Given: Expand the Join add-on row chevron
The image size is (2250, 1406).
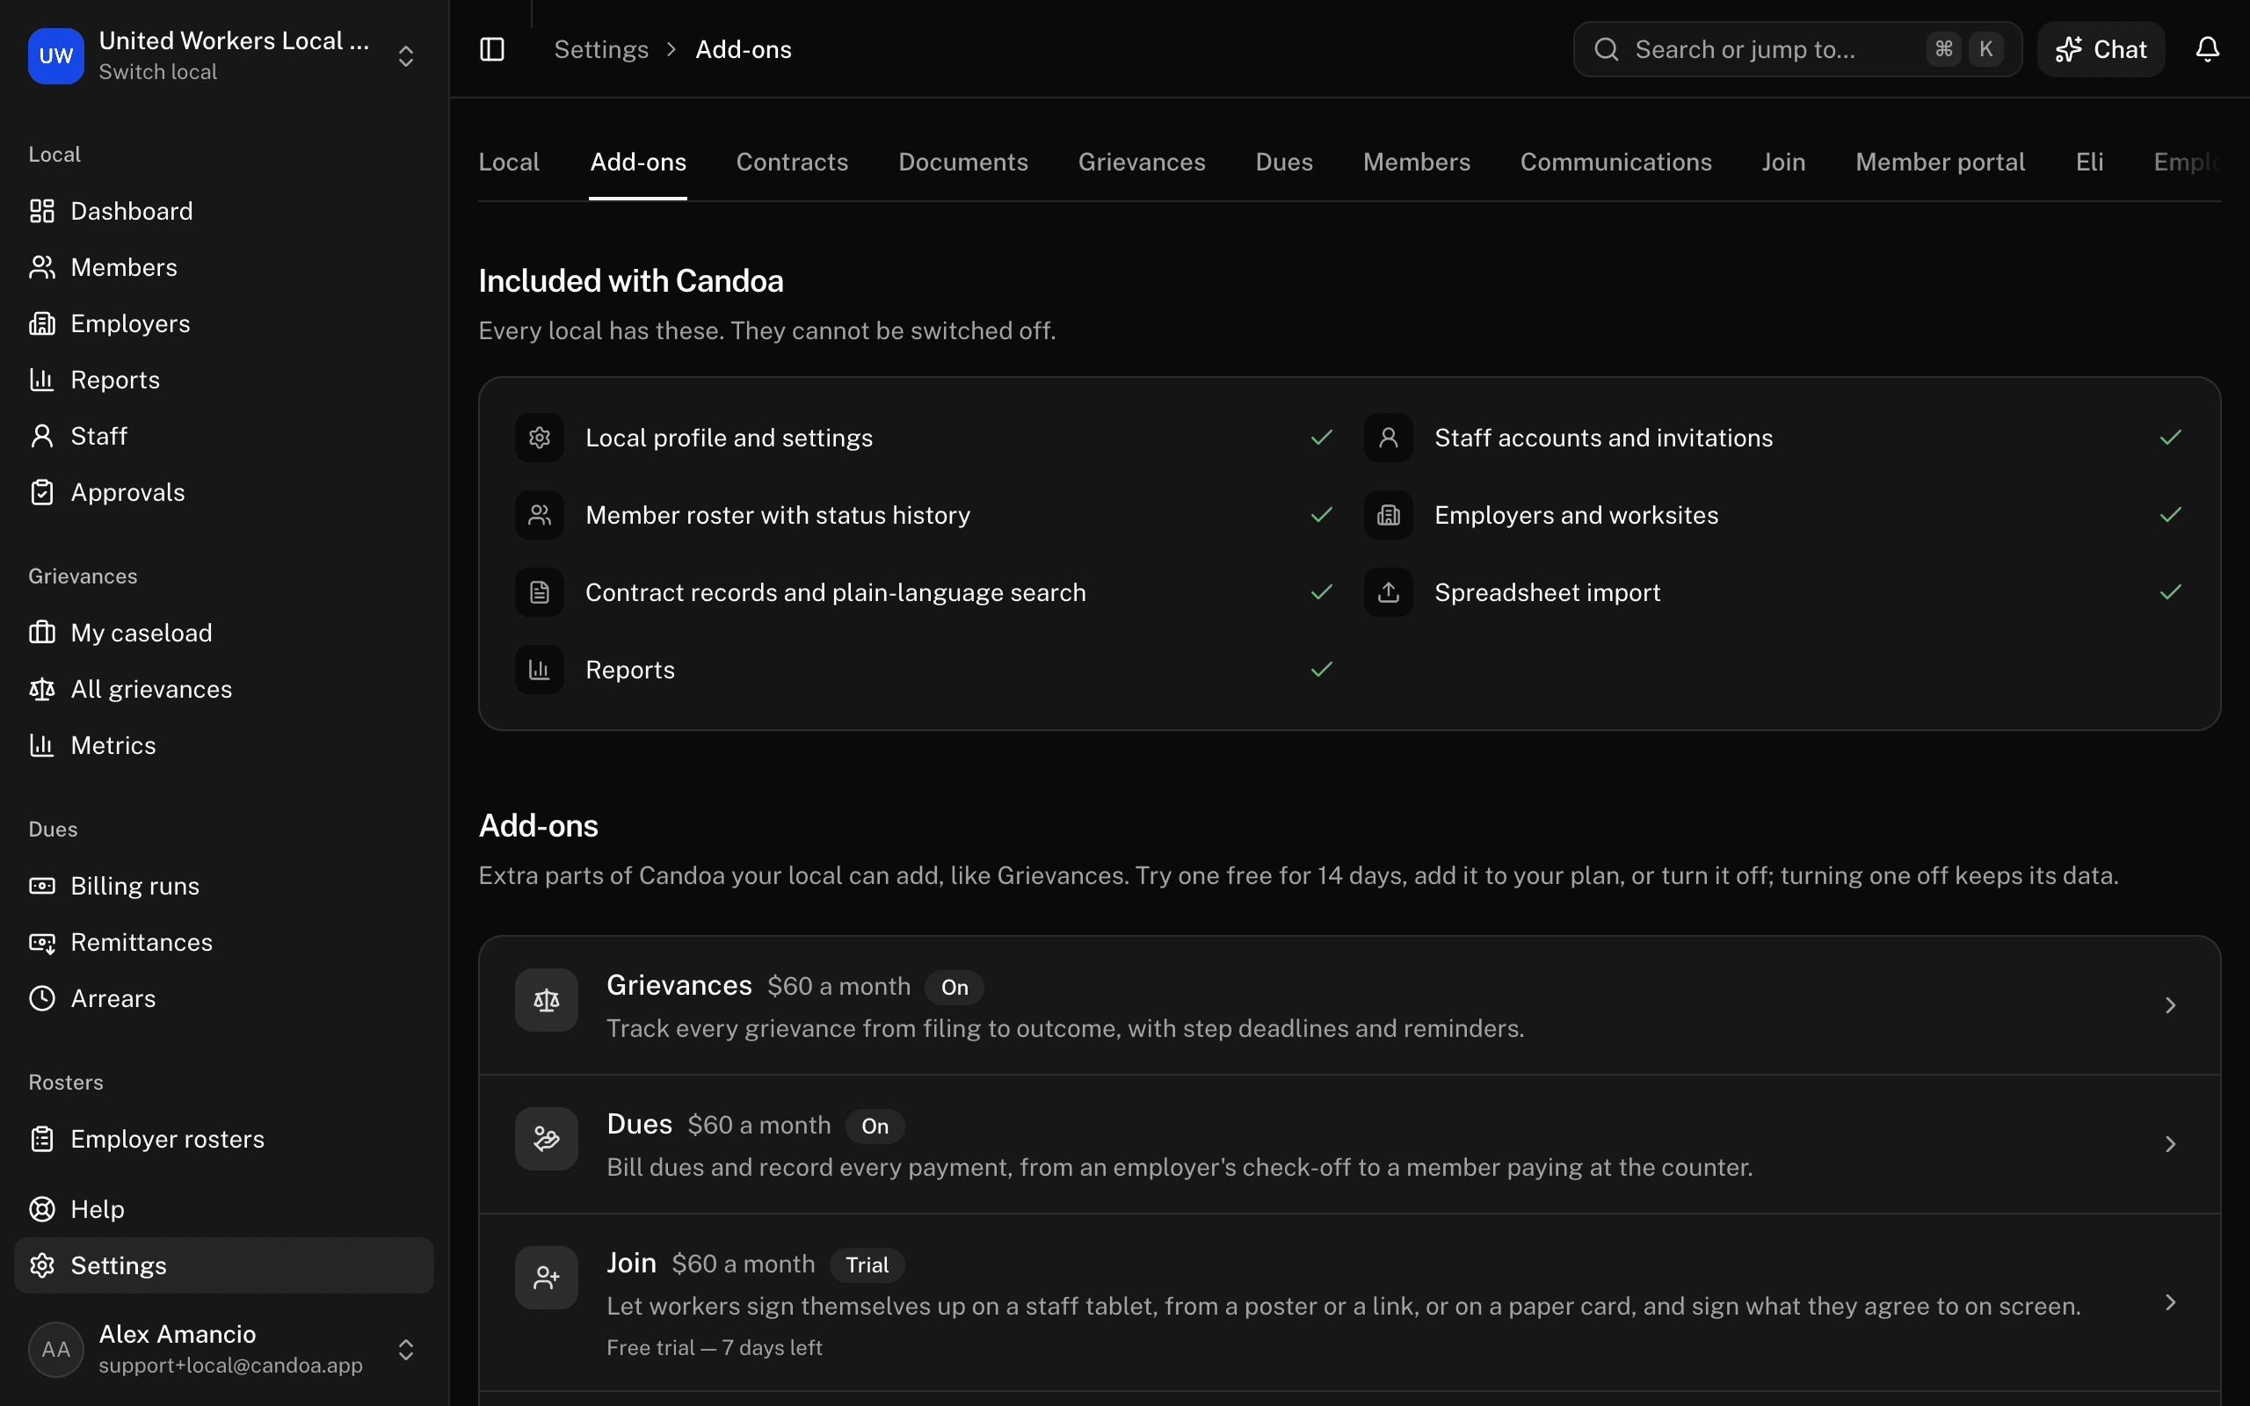Looking at the screenshot, I should 2170,1301.
